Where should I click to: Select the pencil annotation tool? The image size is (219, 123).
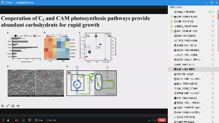[8, 106]
